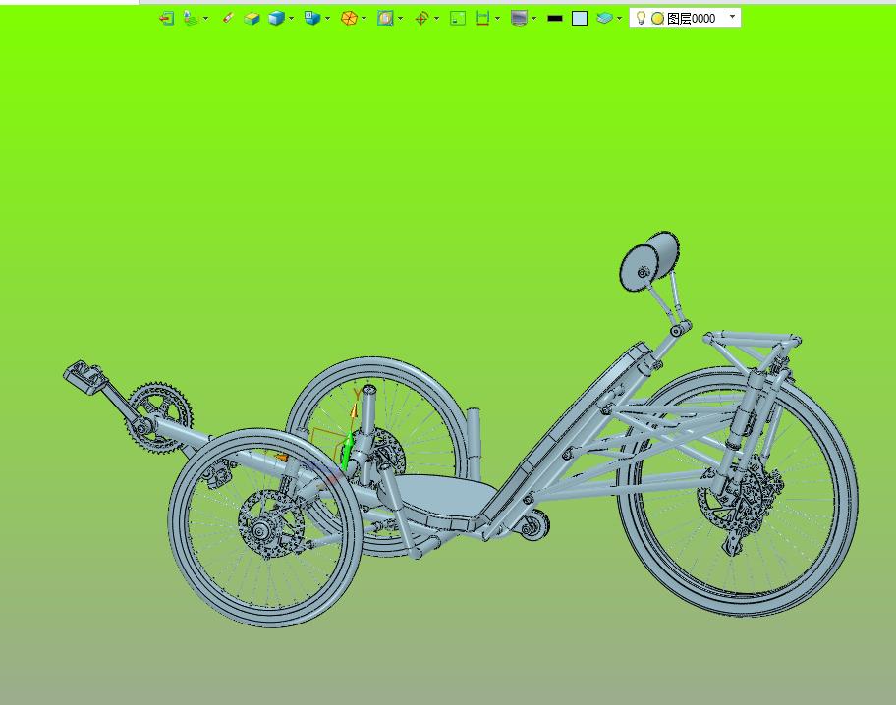Click the red bracket dimension icon
896x705 pixels.
coord(482,18)
